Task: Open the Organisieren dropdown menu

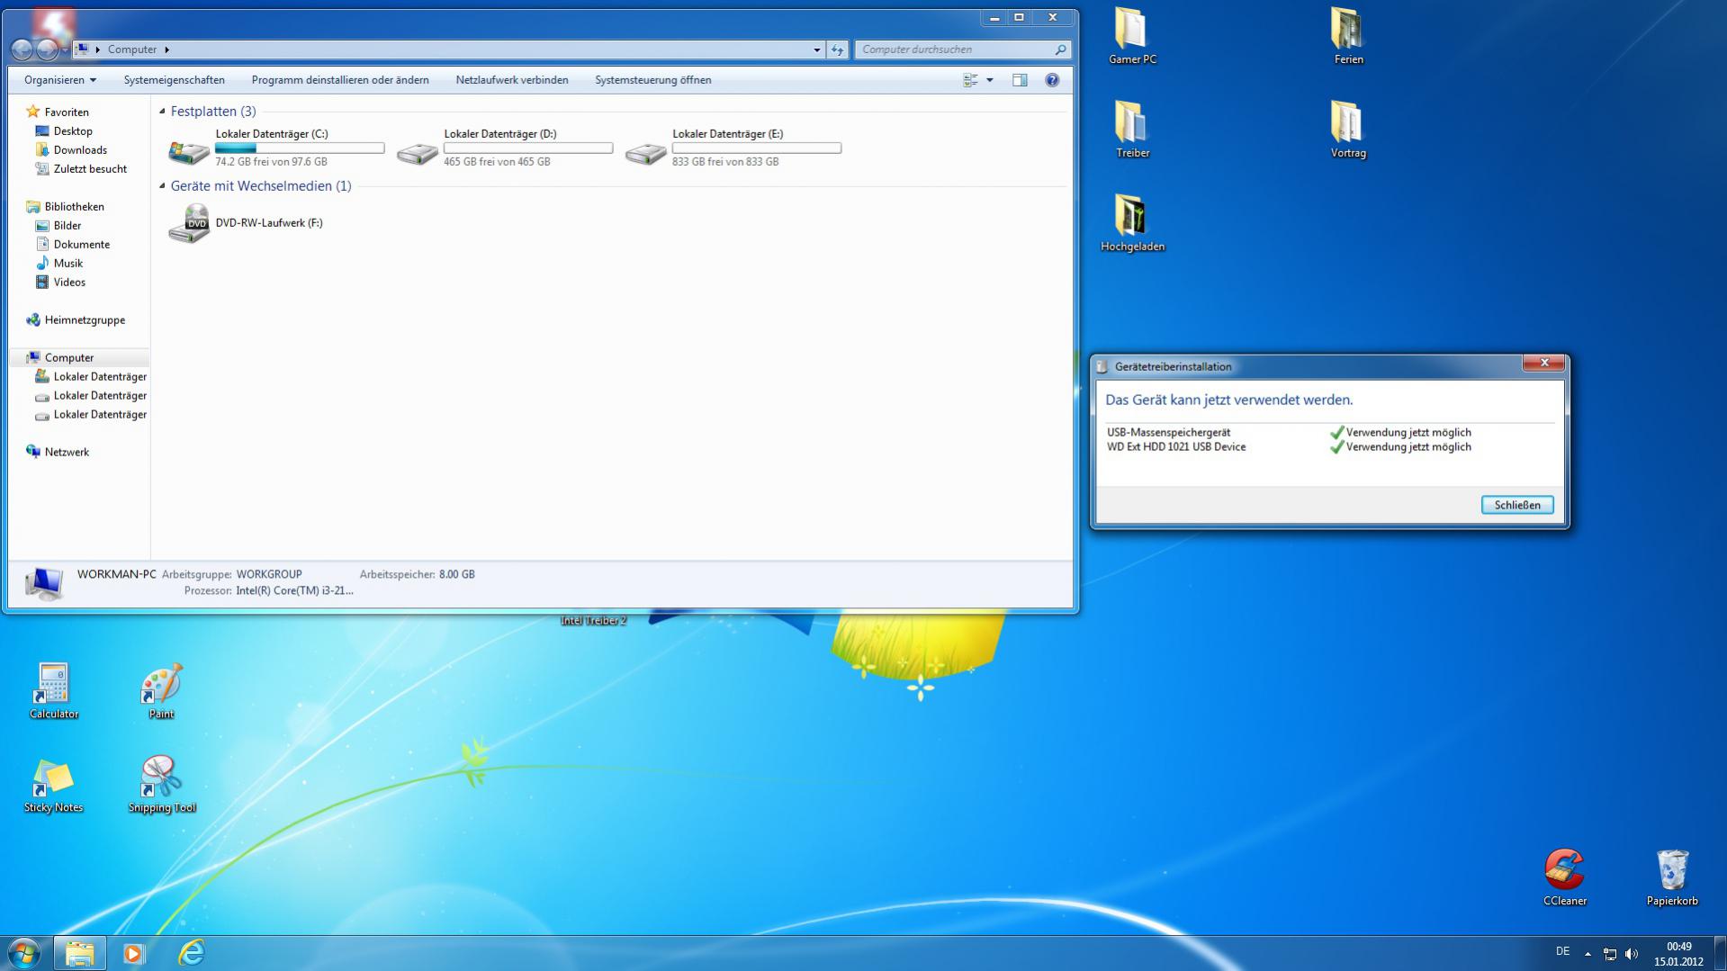Action: point(60,80)
